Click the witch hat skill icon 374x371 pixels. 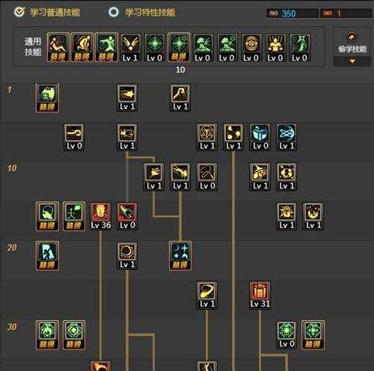(260, 177)
